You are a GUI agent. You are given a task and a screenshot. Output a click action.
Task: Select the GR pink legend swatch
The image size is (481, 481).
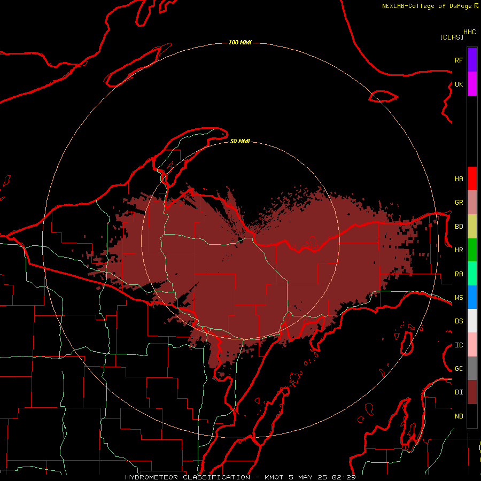472,203
